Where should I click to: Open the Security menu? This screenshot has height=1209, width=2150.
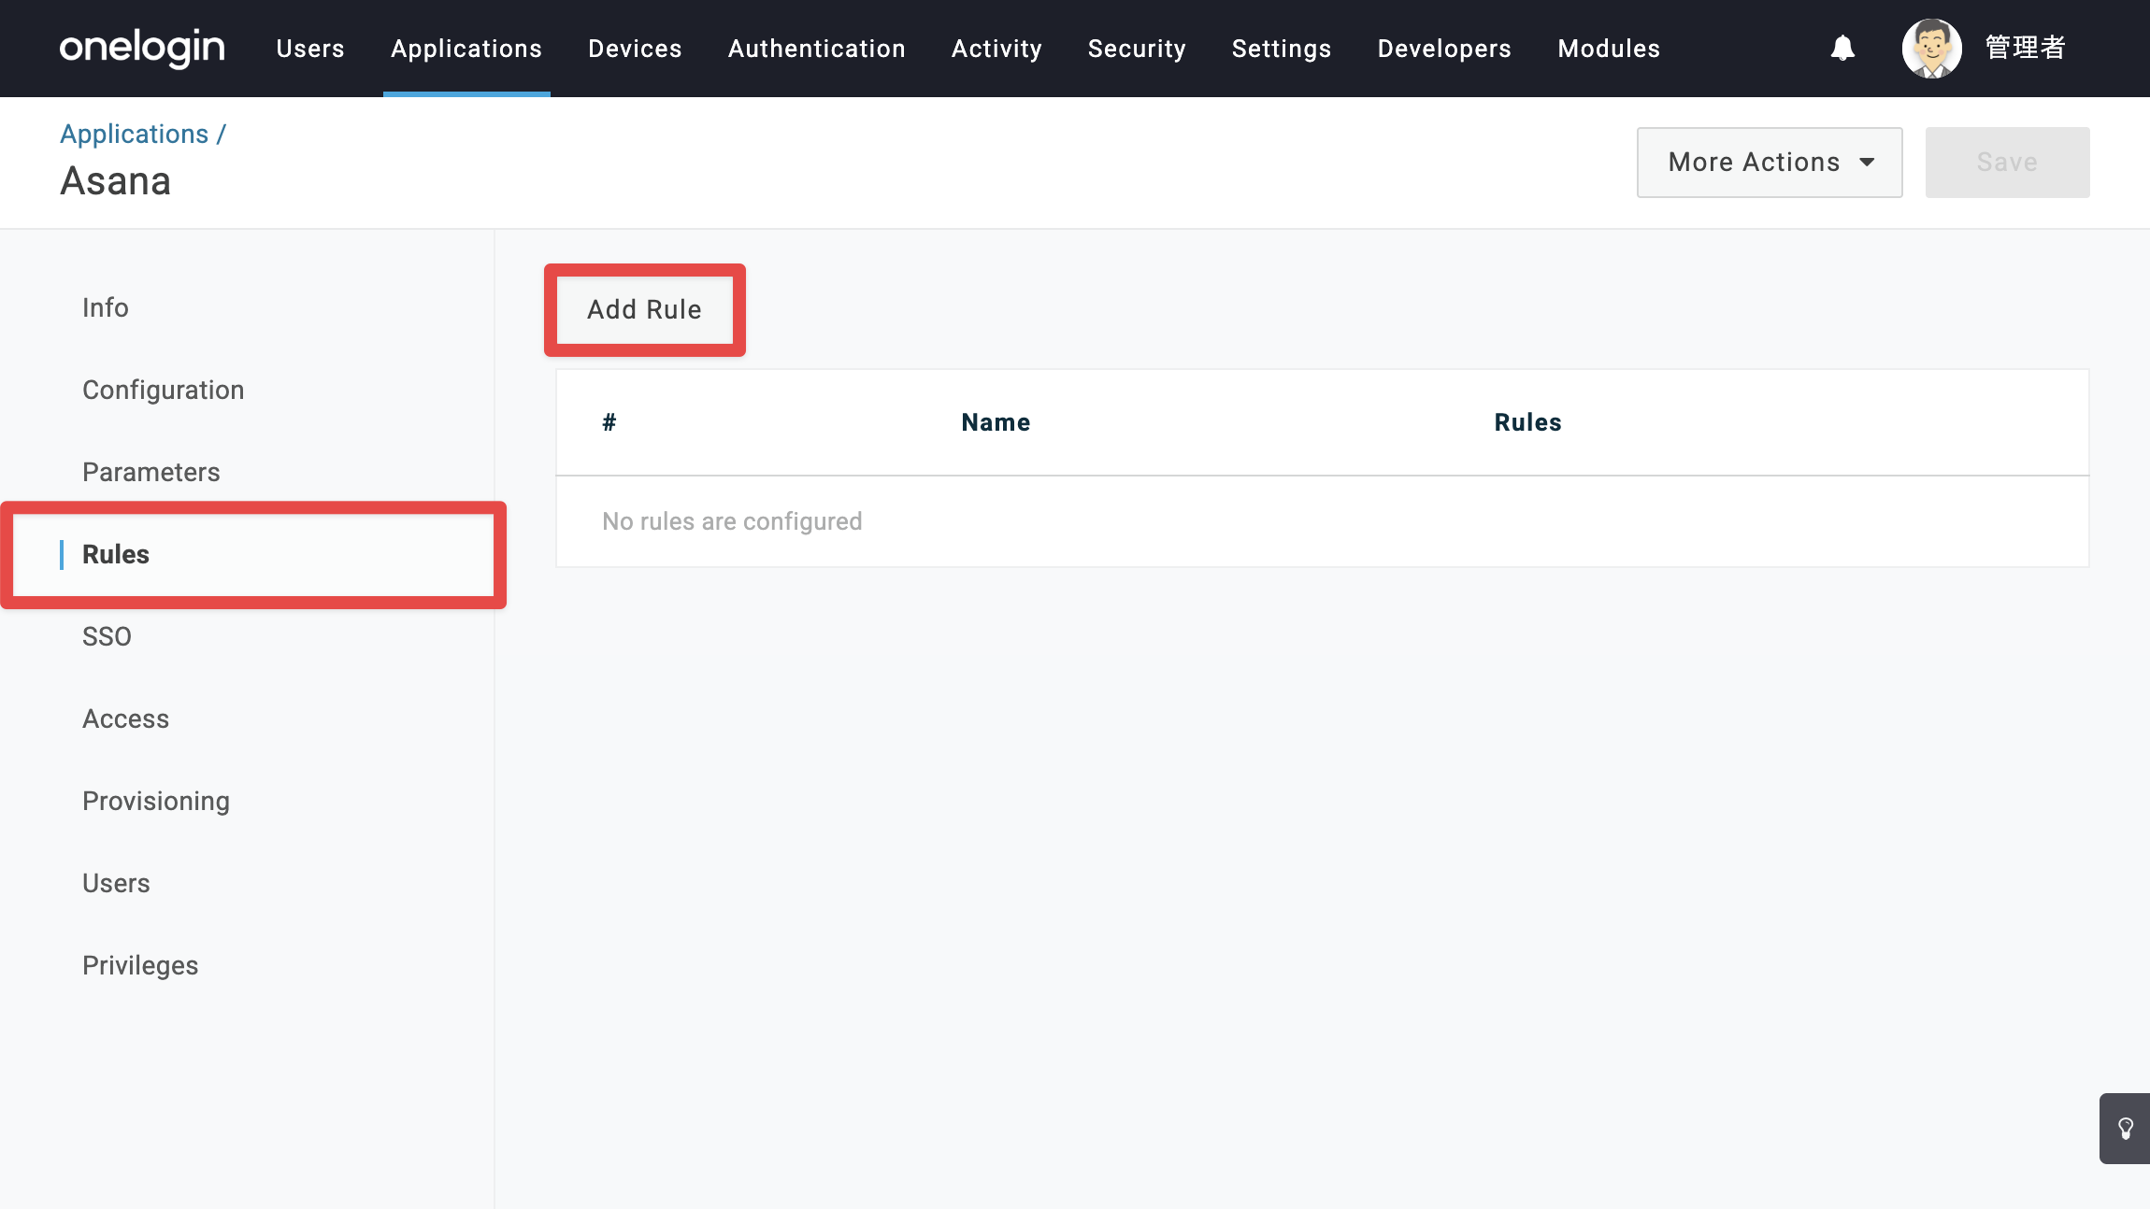1137,49
